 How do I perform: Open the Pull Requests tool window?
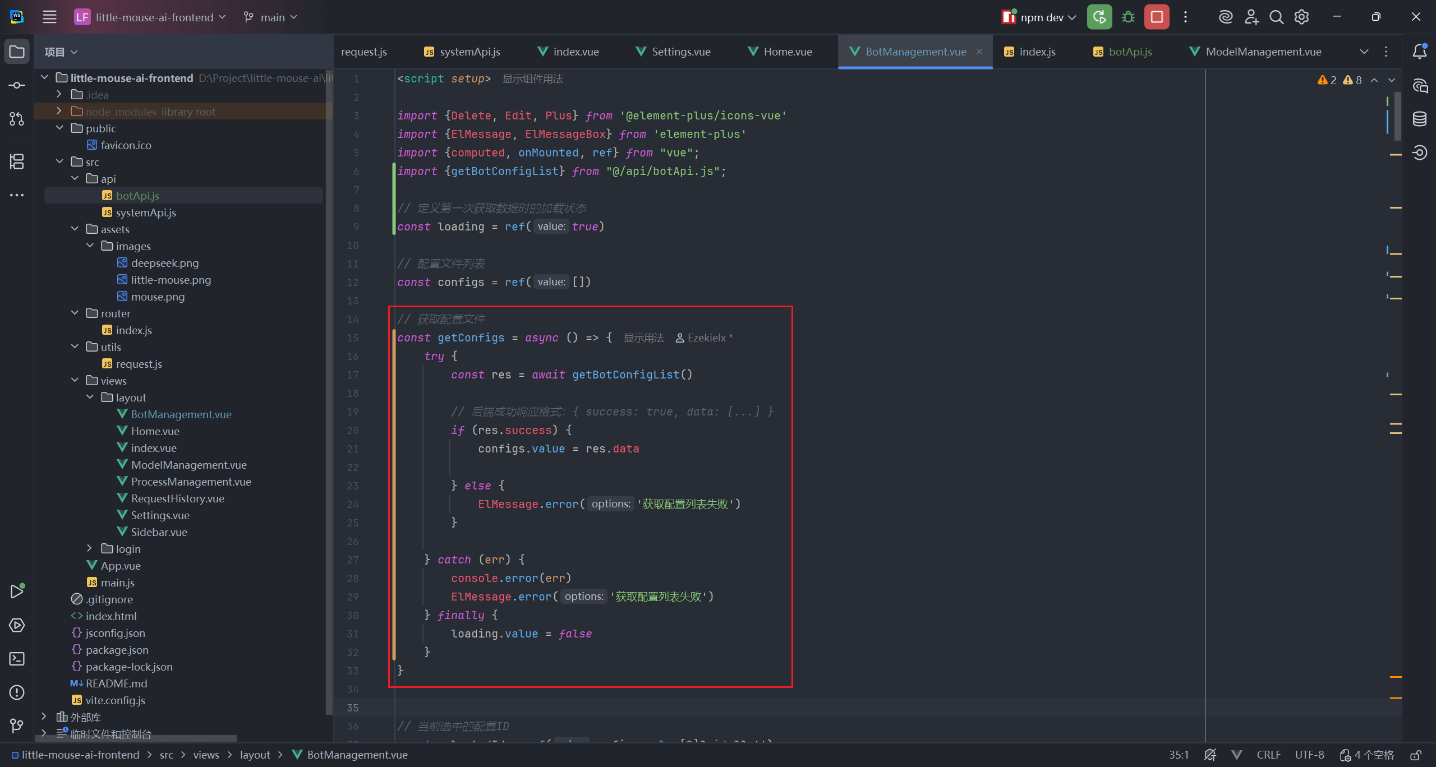[x=17, y=119]
